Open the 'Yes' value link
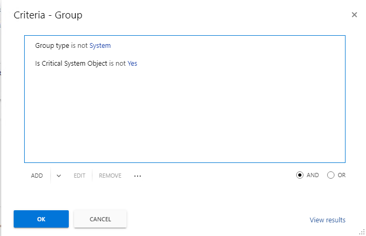366x236 pixels. [x=132, y=63]
